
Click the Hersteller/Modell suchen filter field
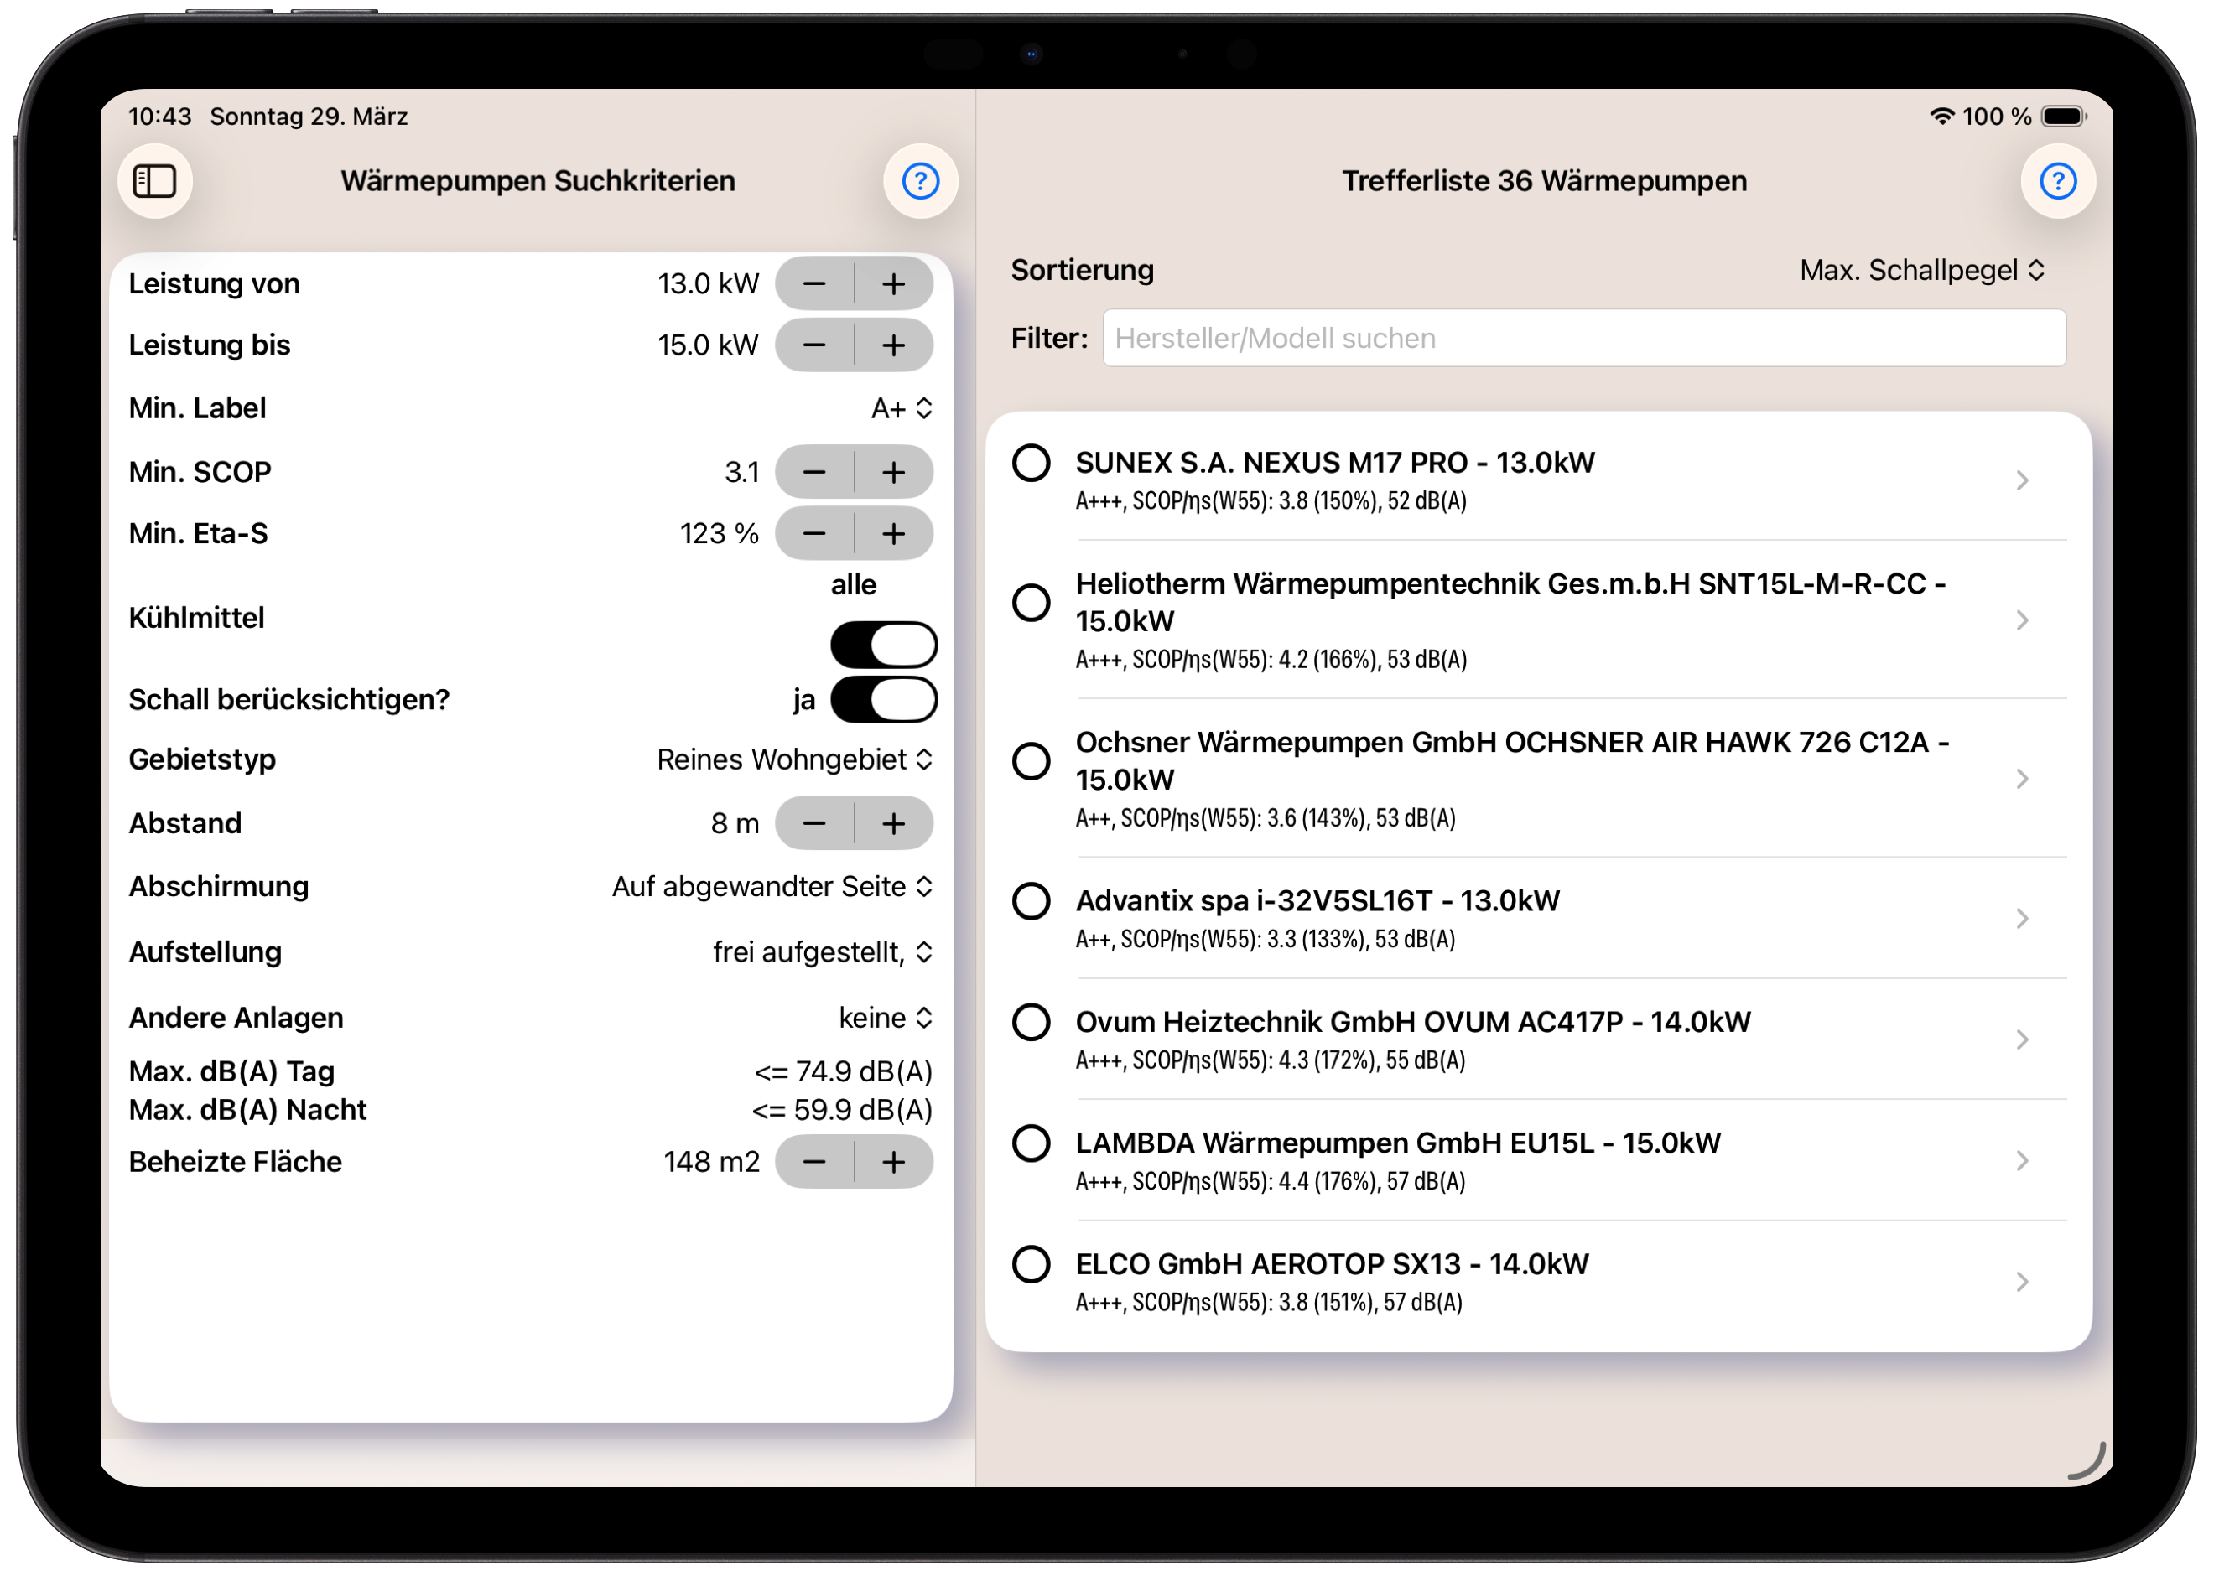[x=1583, y=339]
